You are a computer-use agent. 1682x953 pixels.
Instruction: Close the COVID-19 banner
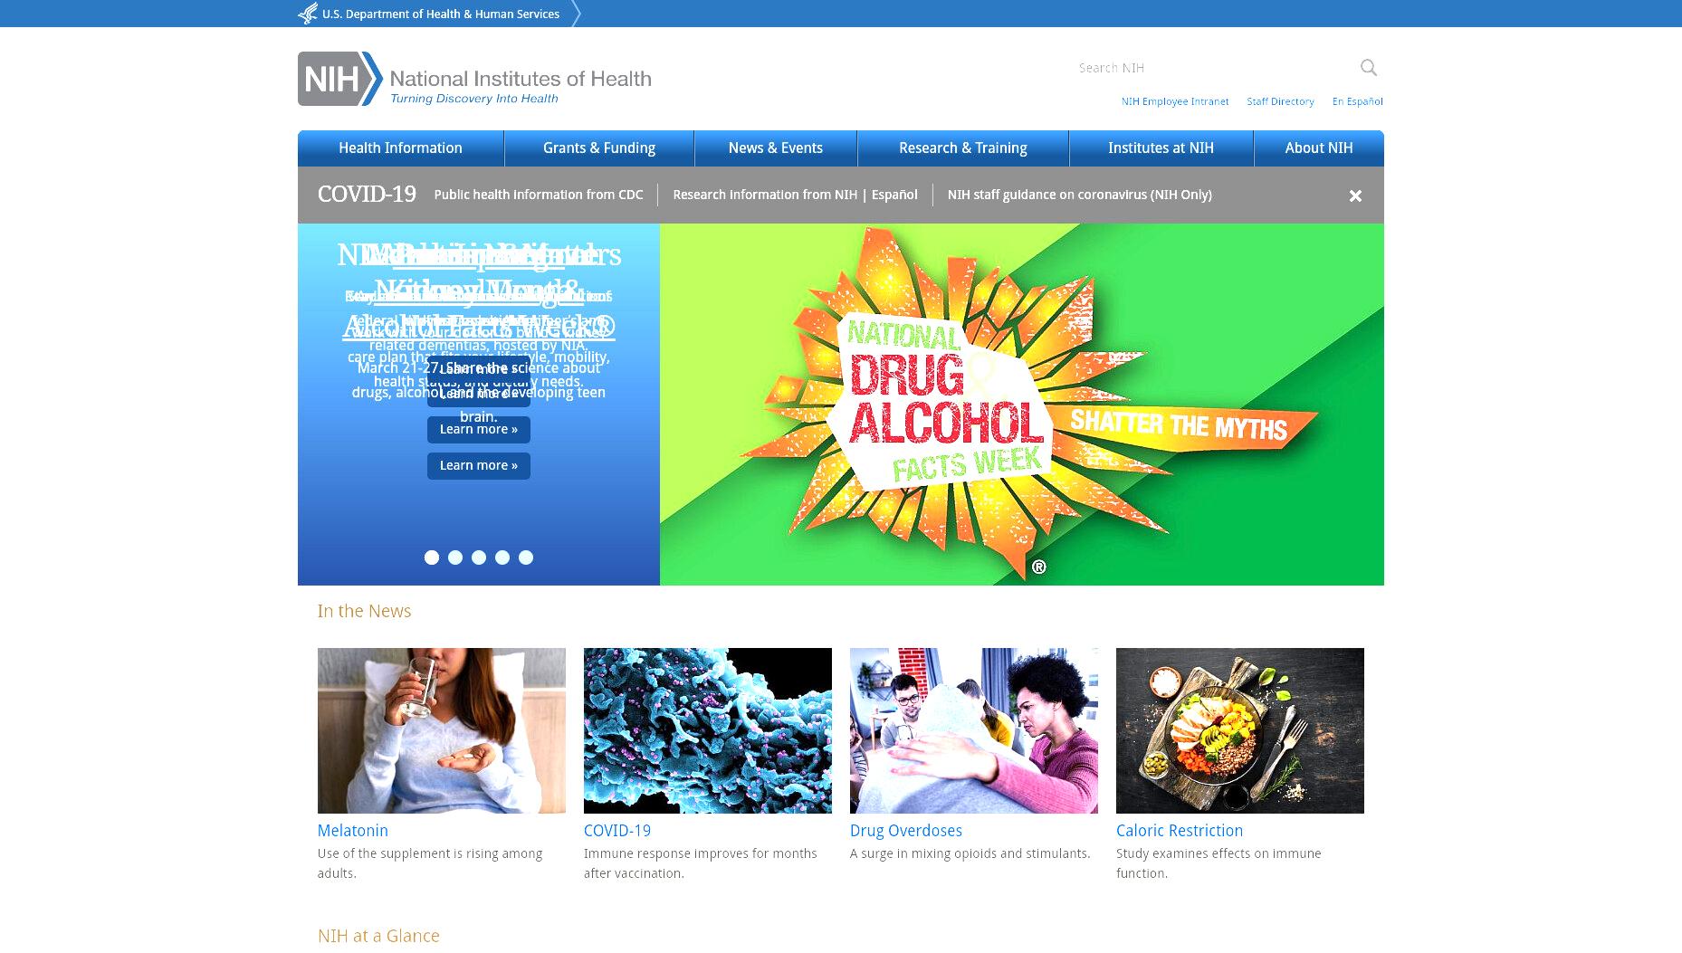tap(1355, 195)
